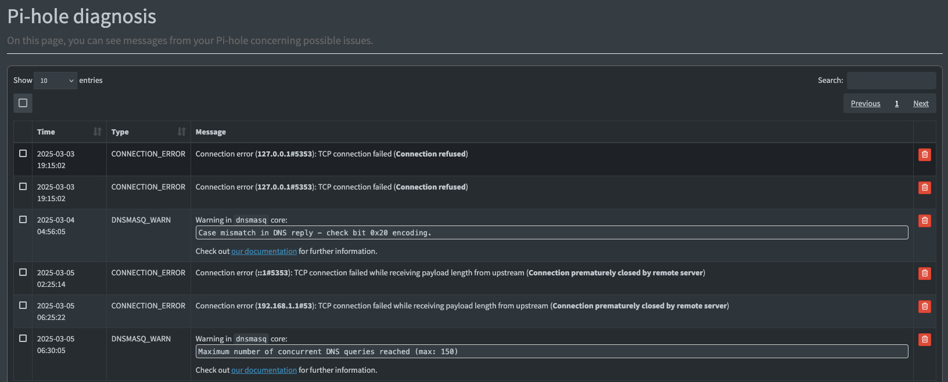The image size is (948, 382).
Task: Toggle the select-all checkbox above the table
Action: click(23, 103)
